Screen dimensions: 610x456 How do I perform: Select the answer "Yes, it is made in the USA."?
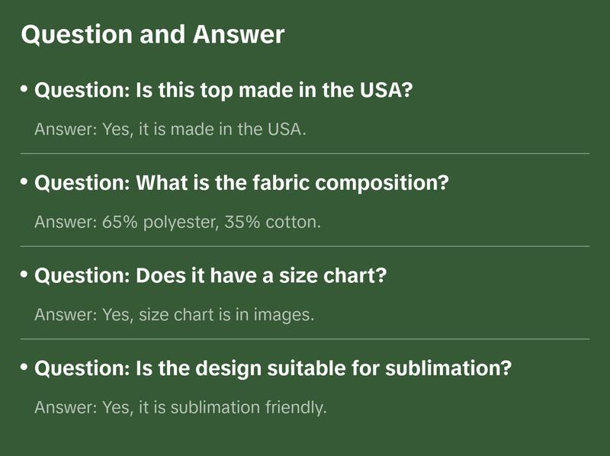(170, 129)
